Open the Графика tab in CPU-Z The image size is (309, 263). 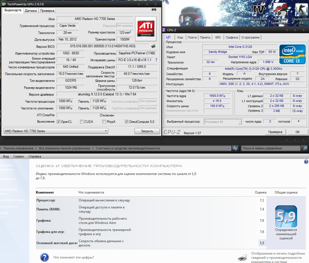[x=232, y=37]
